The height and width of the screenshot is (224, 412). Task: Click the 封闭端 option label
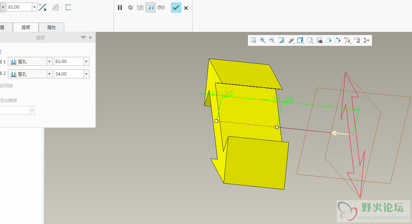click(x=6, y=86)
